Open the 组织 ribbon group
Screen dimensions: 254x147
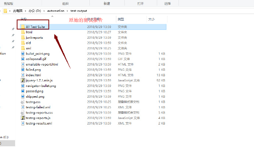66,4
